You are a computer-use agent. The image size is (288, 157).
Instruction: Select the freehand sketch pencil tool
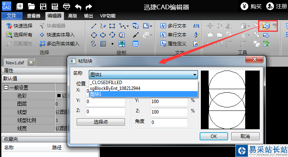point(103,26)
